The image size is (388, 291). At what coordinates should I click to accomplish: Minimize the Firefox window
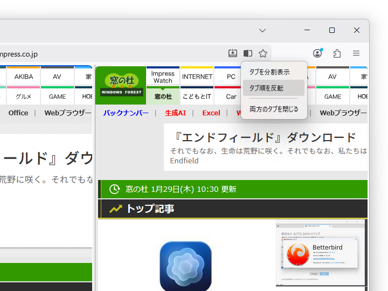(x=307, y=30)
